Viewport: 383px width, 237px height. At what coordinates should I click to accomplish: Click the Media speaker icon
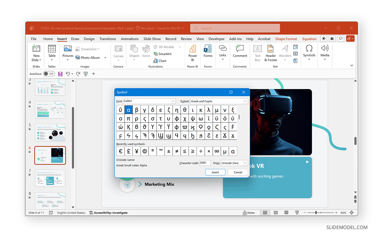pyautogui.click(x=325, y=48)
